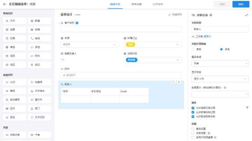
Task: Select the 单条 radio option
Action: pyautogui.click(x=193, y=49)
